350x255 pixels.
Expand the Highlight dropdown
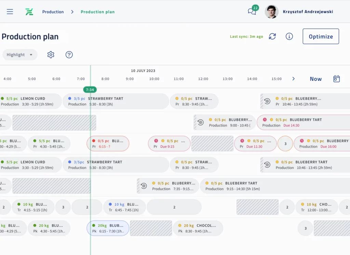tap(20, 55)
